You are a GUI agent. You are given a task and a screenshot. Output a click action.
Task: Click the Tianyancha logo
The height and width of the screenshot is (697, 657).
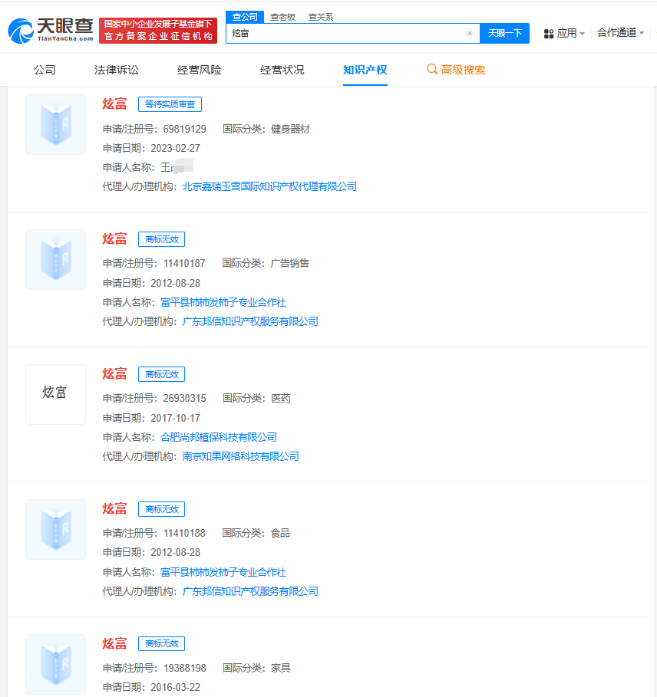coord(49,29)
